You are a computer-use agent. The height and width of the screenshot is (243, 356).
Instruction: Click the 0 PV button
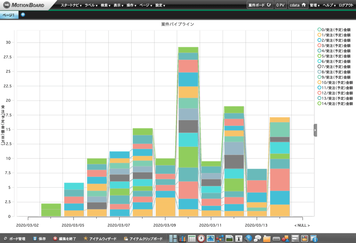coord(281,5)
